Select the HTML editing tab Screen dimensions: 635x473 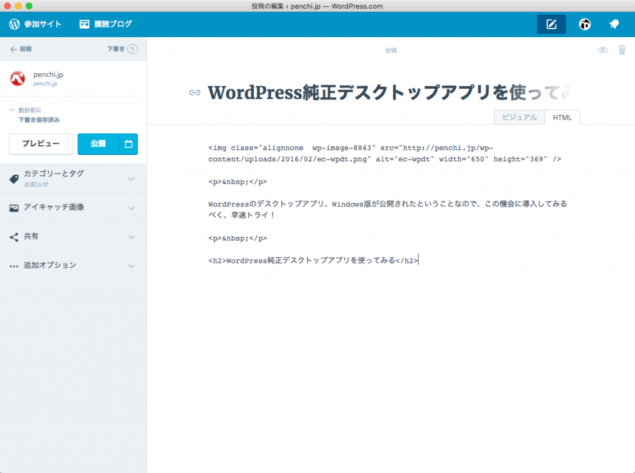(x=561, y=117)
